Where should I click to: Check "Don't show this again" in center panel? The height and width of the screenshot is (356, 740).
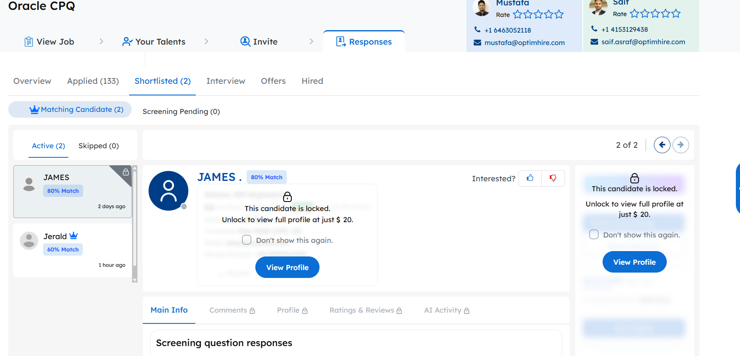(247, 240)
